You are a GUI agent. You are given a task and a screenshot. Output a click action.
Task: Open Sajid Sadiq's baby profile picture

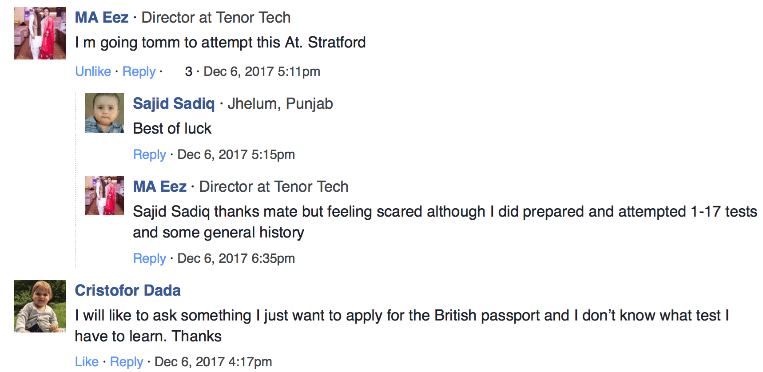(104, 113)
